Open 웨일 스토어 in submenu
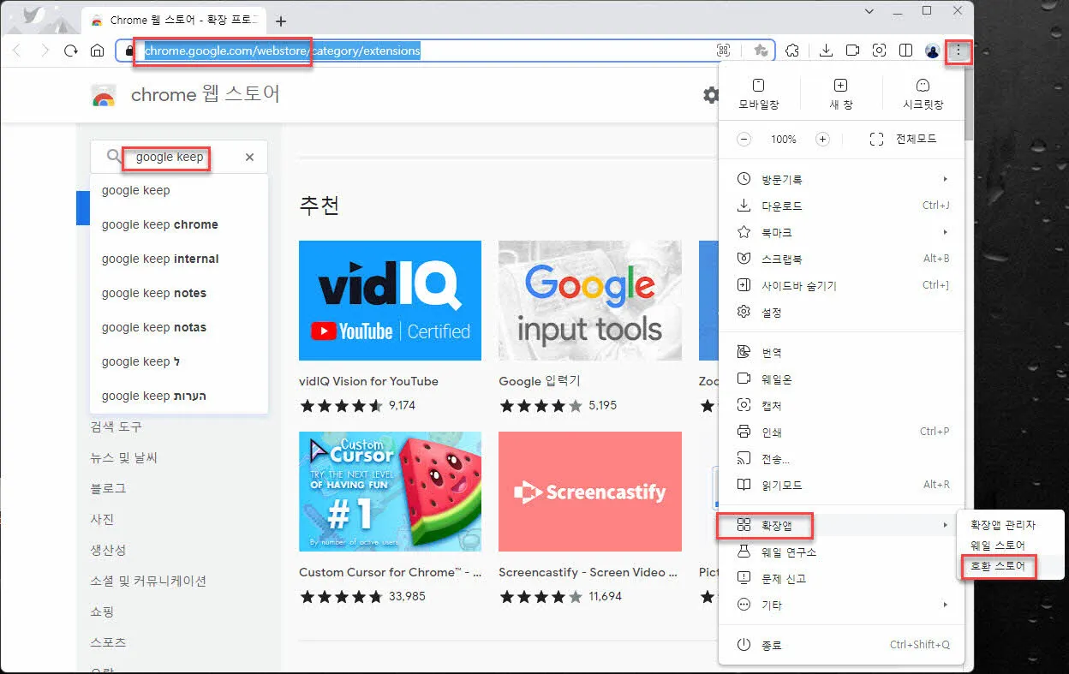The width and height of the screenshot is (1069, 674). [1011, 545]
